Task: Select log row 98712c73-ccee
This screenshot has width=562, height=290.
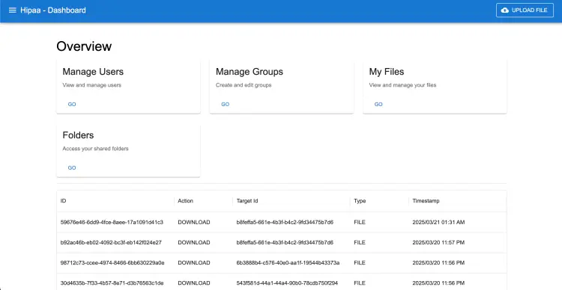Action: click(281, 263)
